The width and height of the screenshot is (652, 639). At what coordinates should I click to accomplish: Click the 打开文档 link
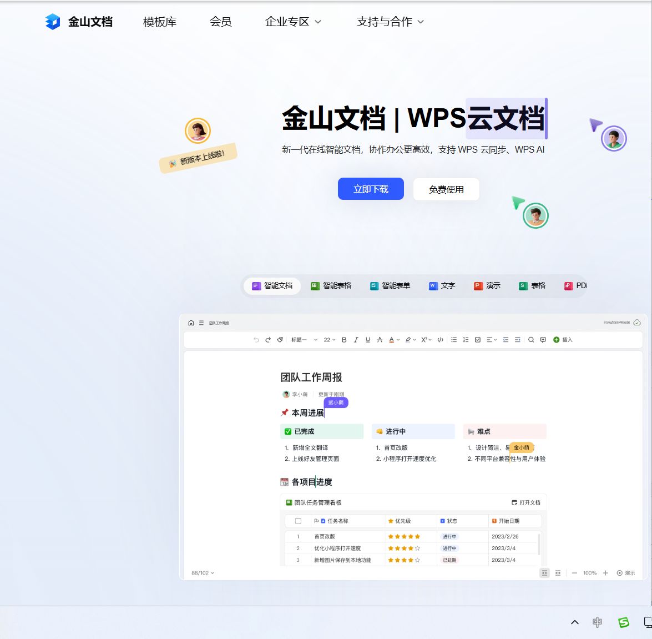coord(525,502)
